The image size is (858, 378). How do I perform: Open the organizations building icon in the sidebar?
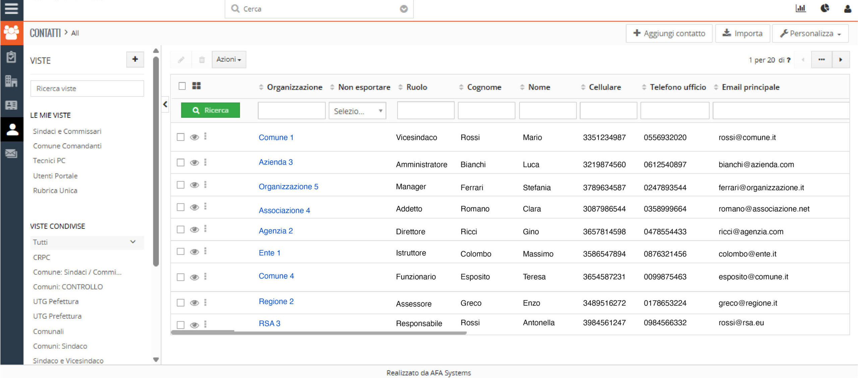tap(11, 81)
